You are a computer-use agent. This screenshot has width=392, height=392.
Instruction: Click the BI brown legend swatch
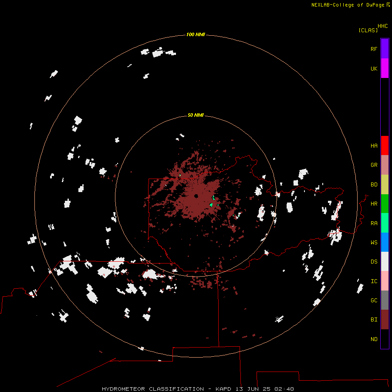pyautogui.click(x=385, y=320)
